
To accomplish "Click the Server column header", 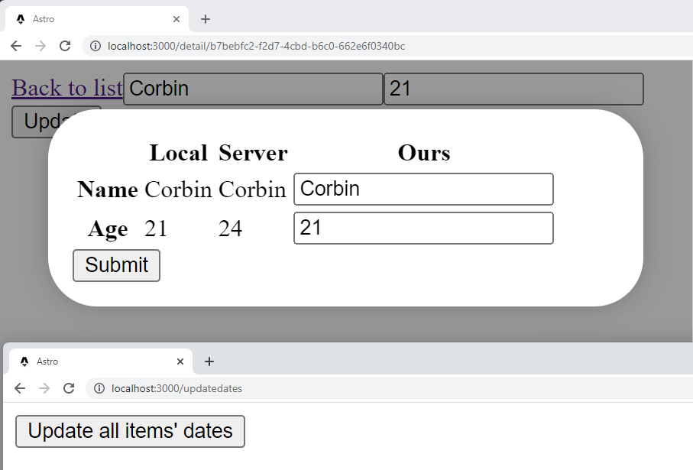I will (x=253, y=153).
